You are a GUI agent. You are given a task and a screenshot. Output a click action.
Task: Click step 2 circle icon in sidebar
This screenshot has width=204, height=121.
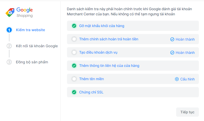[x=9, y=46]
